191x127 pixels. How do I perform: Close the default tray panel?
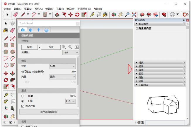[187, 20]
